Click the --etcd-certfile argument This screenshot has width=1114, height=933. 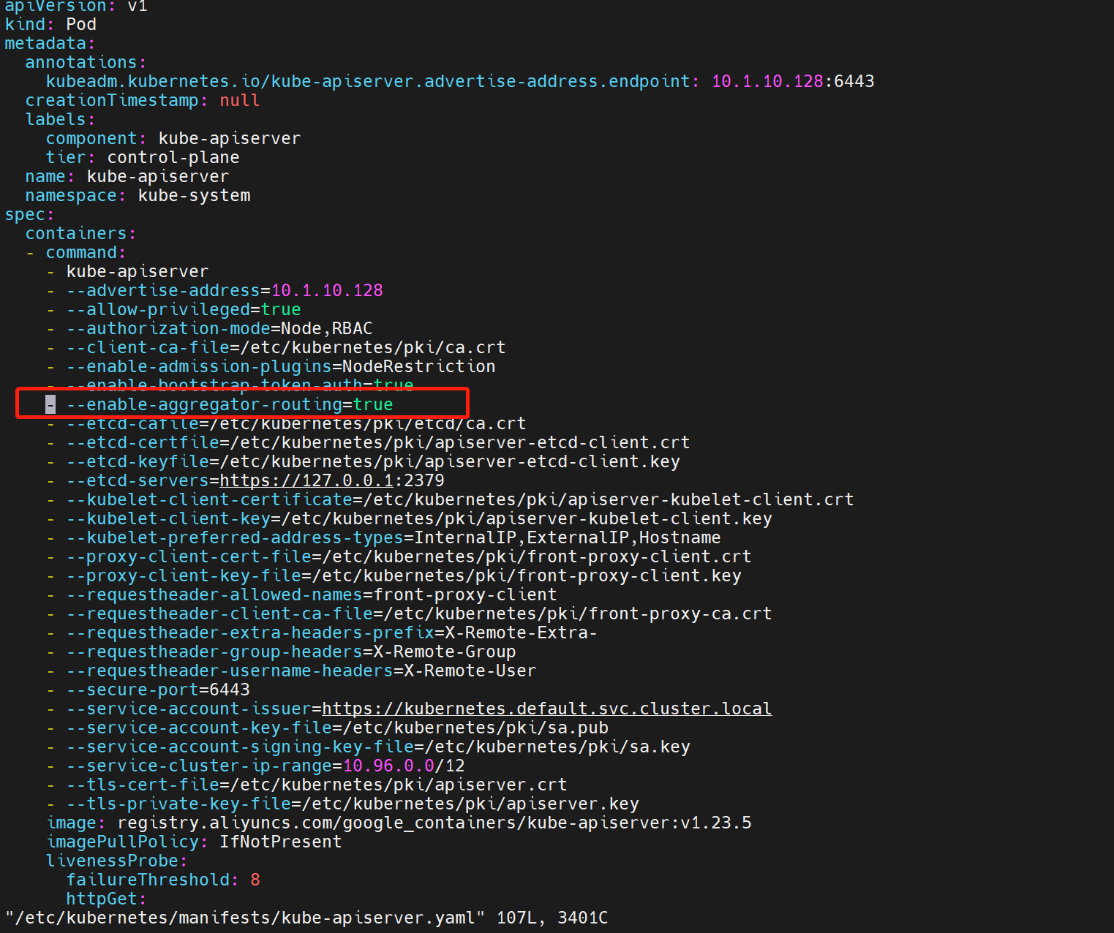click(x=378, y=442)
